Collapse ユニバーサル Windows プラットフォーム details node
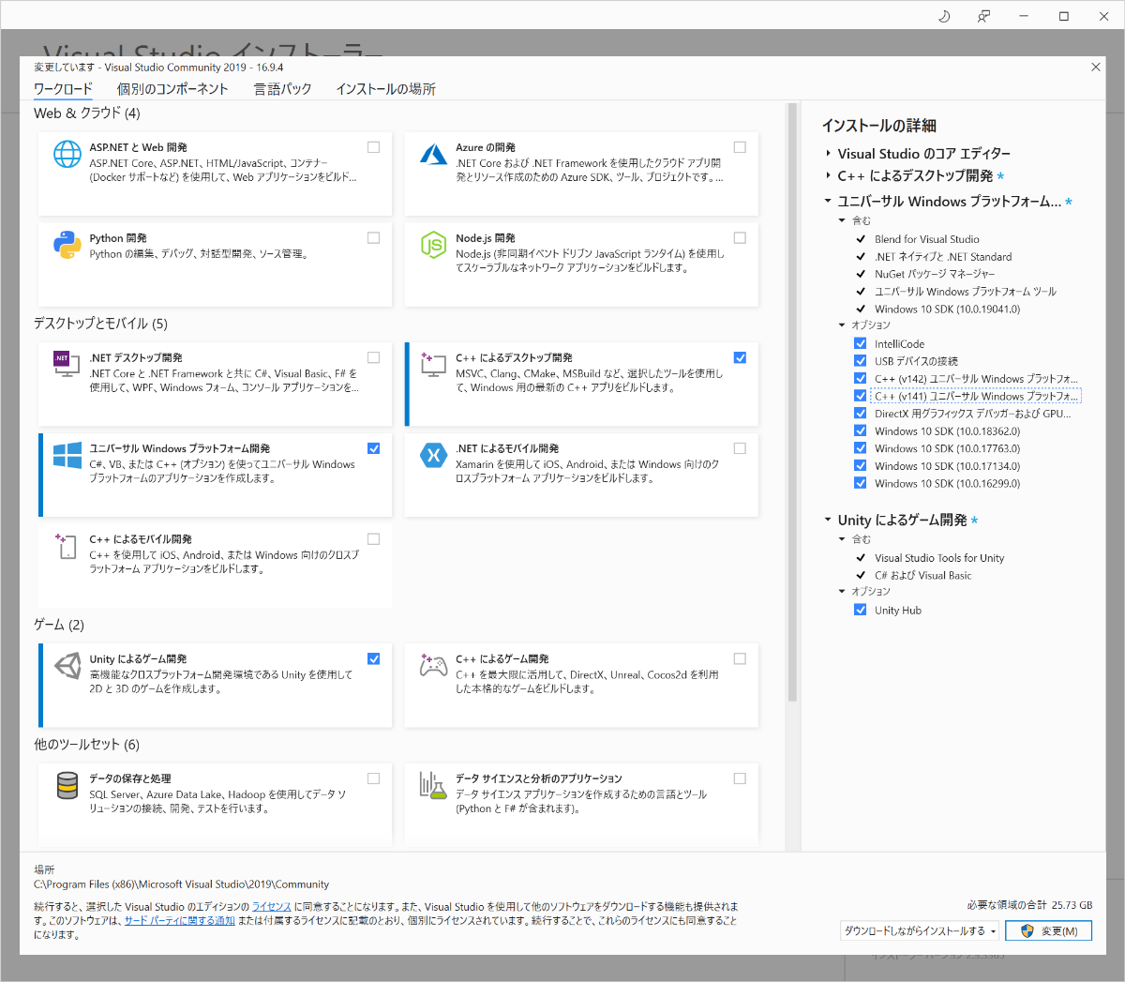 [828, 201]
